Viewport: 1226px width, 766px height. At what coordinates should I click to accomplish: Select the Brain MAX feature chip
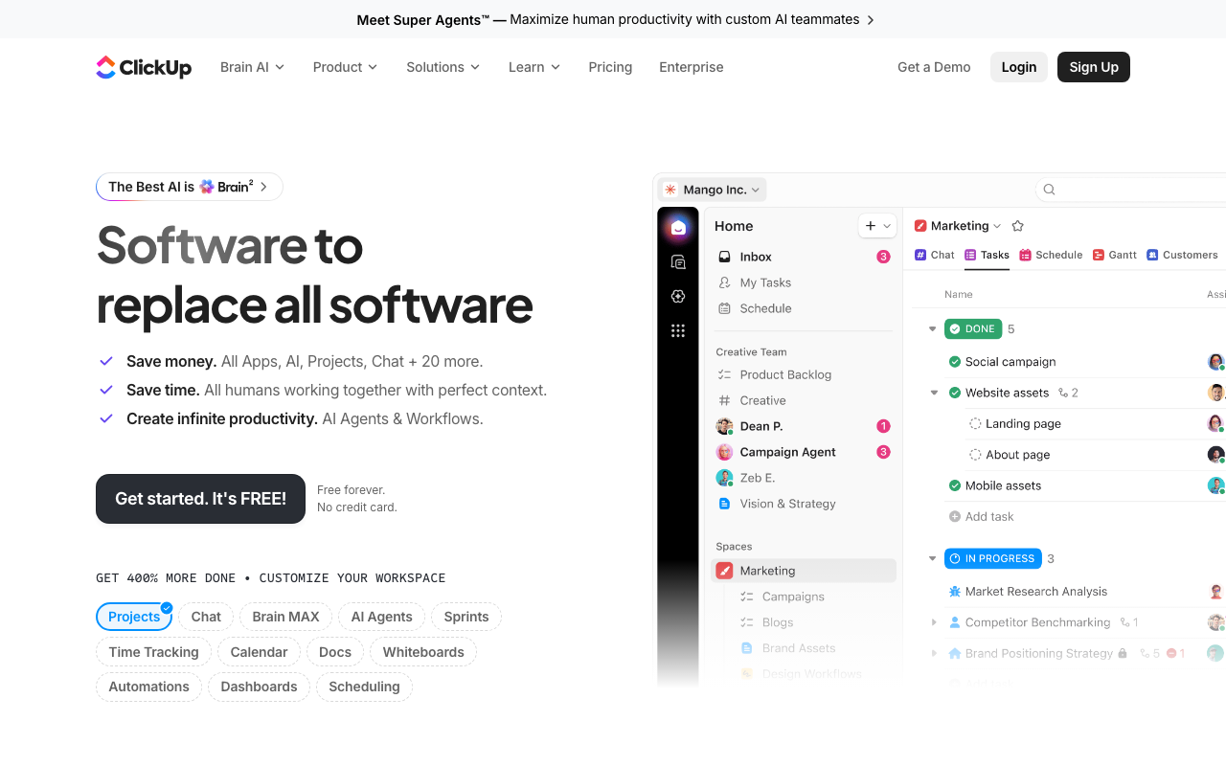tap(285, 617)
